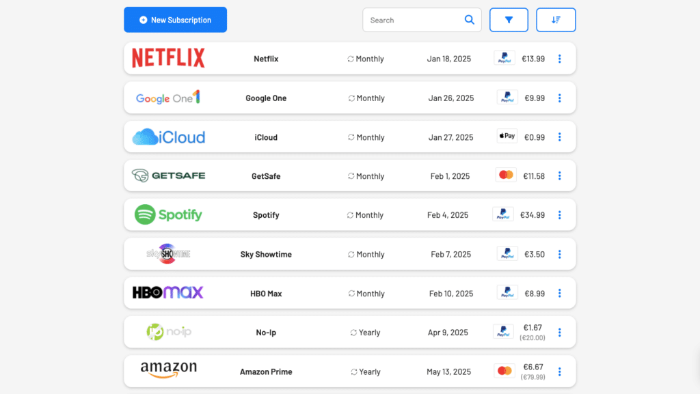Click the Apr 9, 2025 date

448,333
